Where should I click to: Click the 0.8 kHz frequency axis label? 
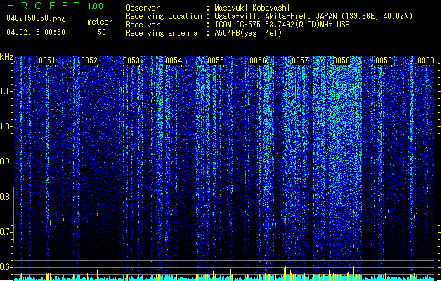click(6, 197)
